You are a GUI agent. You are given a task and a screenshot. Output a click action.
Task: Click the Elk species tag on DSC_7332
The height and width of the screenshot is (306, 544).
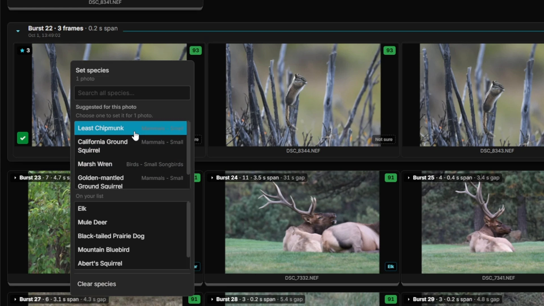click(x=391, y=266)
